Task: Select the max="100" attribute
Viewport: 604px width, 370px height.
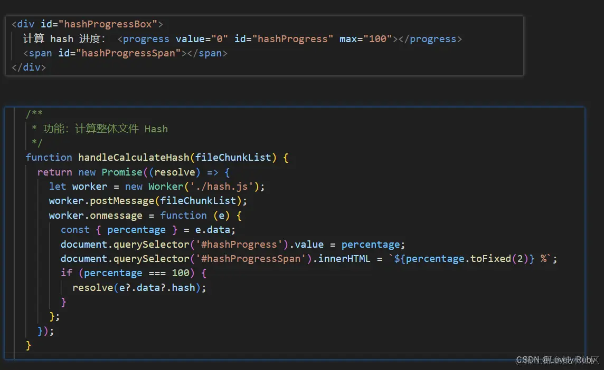Action: pyautogui.click(x=365, y=39)
